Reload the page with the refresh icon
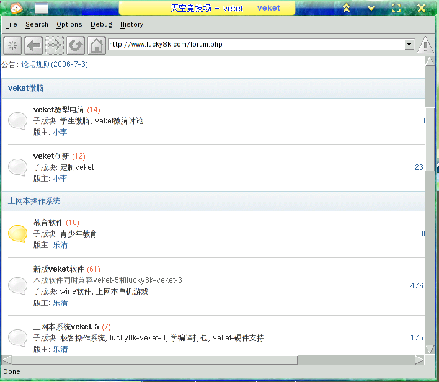Screen dimensions: 439x382 point(76,45)
